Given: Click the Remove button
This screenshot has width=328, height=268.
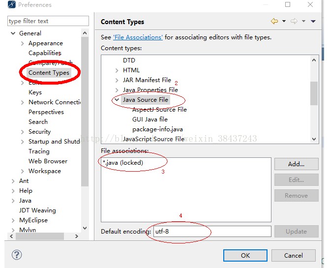Looking at the screenshot, I should tap(297, 196).
